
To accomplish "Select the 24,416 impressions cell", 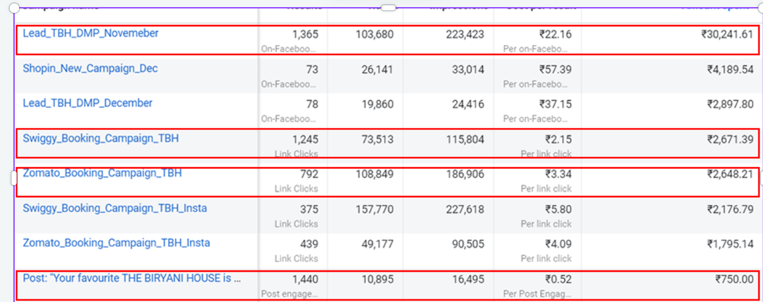I will 466,104.
